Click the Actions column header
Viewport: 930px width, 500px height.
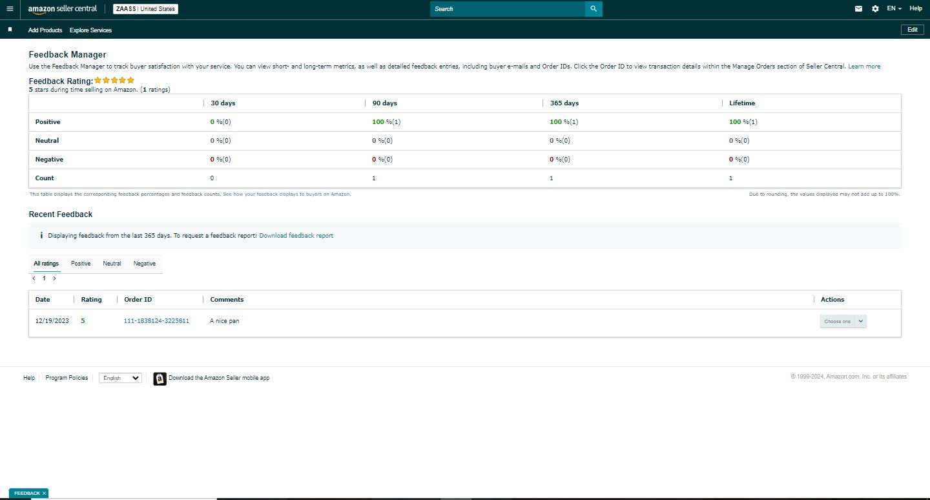coord(832,300)
